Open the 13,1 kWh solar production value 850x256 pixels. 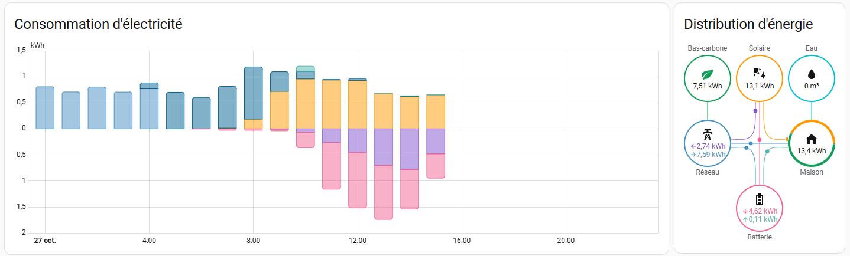760,86
